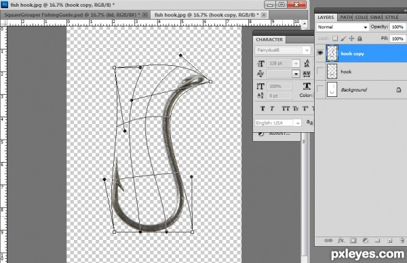Screen dimensions: 407x263
Task: Switch to the PATH panel tab
Action: tap(346, 18)
